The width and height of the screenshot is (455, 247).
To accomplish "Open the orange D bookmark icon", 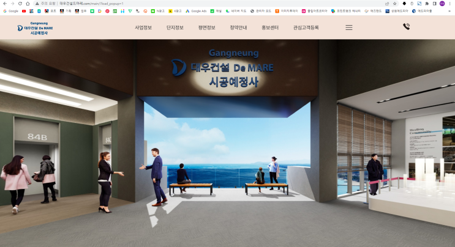I will click(x=100, y=11).
